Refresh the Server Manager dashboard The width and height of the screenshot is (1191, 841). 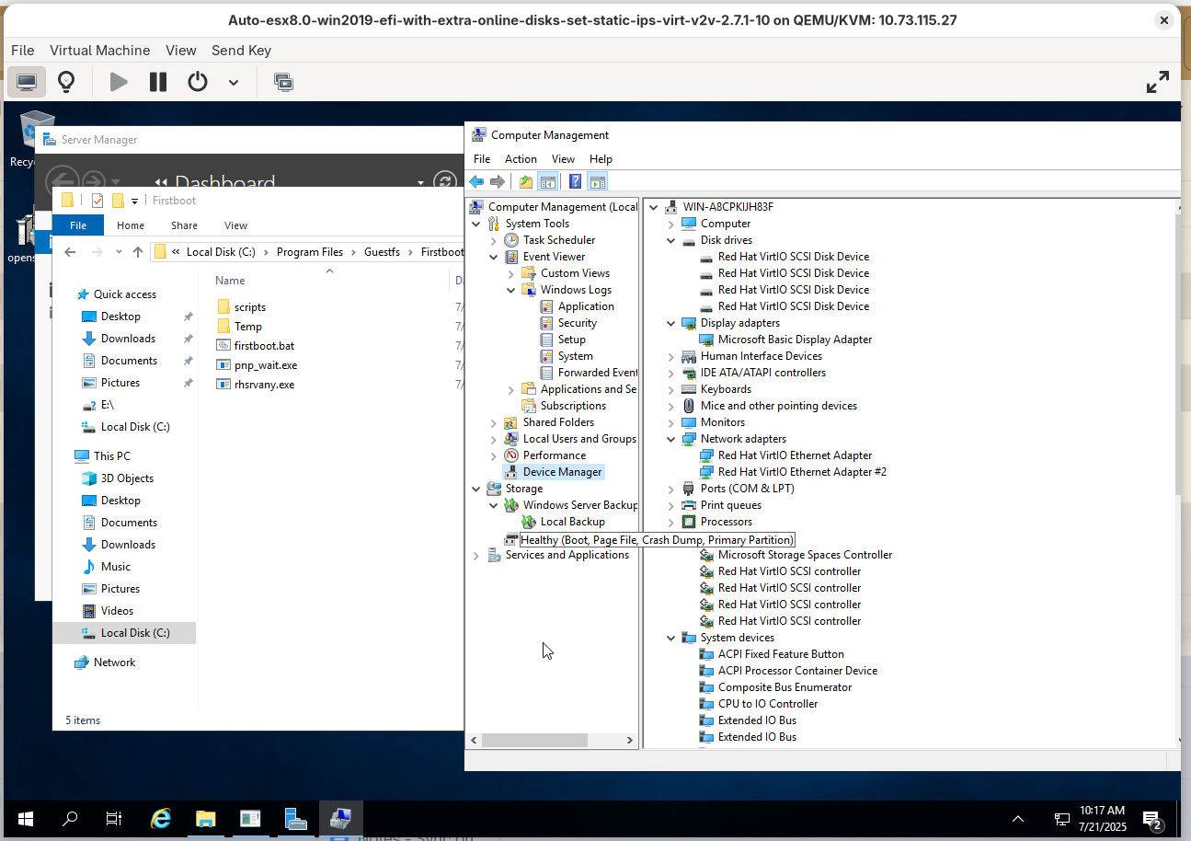click(x=445, y=182)
